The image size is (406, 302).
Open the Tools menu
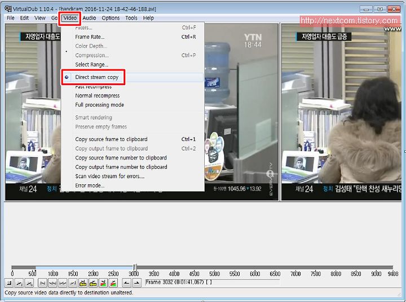point(131,18)
